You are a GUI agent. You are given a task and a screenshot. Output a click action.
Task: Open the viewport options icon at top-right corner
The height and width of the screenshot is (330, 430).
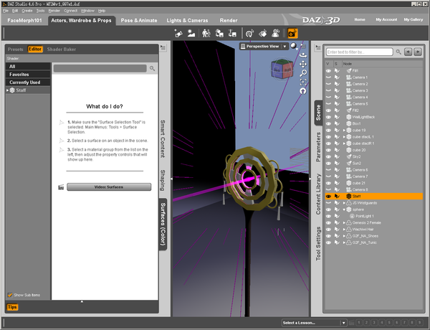303,46
